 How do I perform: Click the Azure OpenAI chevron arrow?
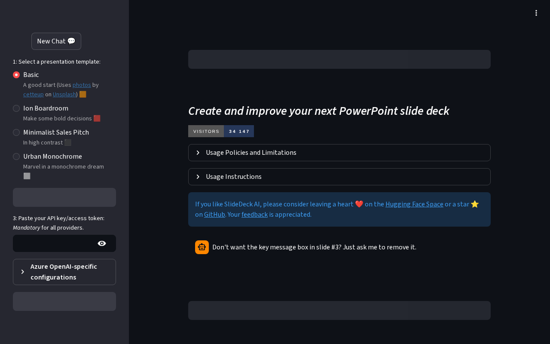click(x=22, y=272)
